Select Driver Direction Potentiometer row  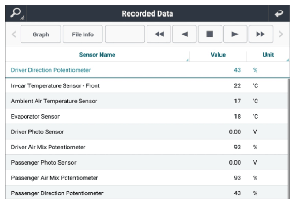click(148, 70)
